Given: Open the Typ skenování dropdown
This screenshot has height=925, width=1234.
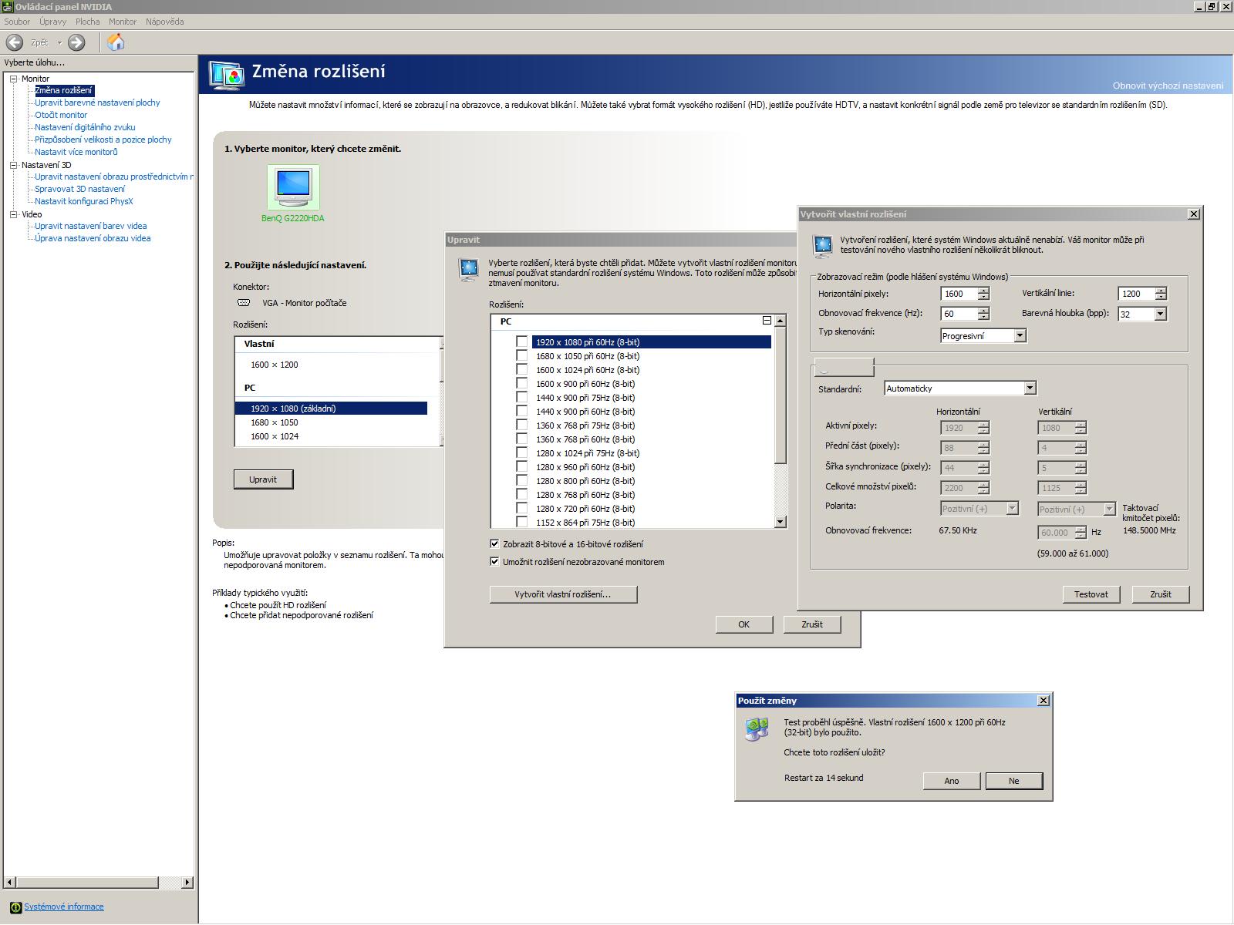Looking at the screenshot, I should click(1020, 336).
